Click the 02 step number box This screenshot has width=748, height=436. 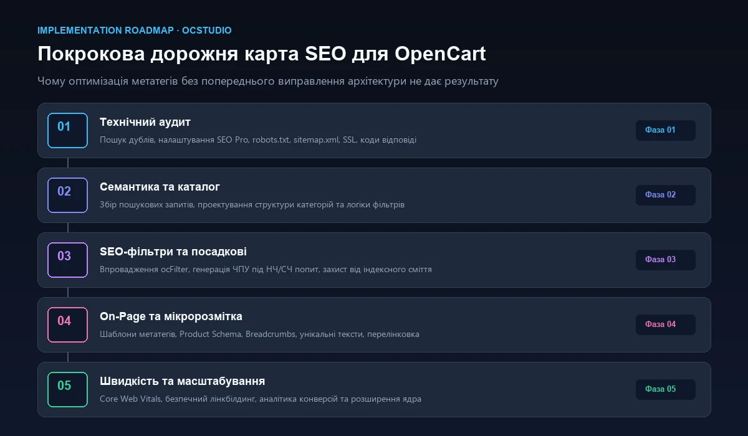(x=67, y=195)
